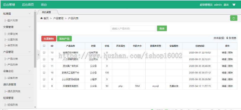Click the 产品名称 column header
Viewport: 241px width, 110px height.
point(70,46)
